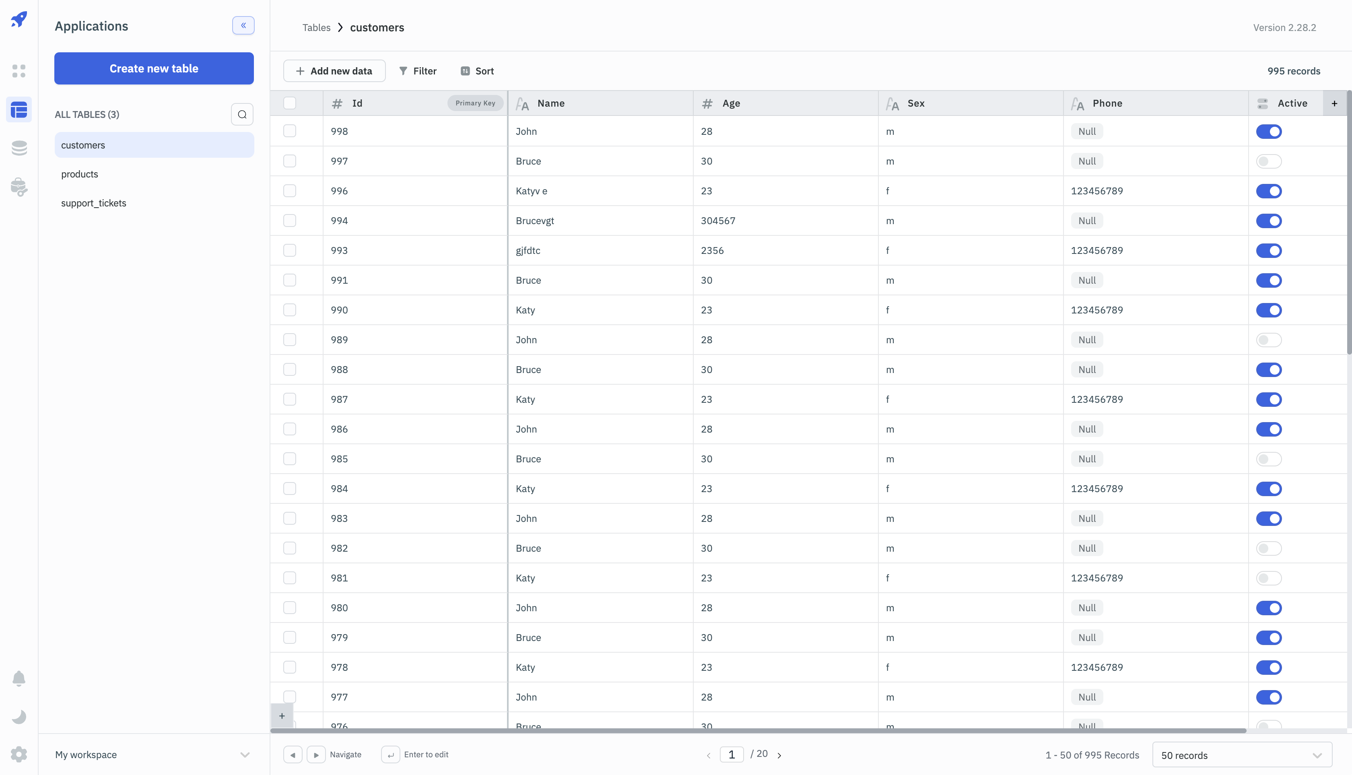Toggle Active switch for row 997
This screenshot has width=1352, height=775.
1268,161
